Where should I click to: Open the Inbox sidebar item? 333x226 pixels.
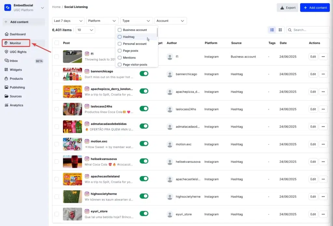(x=14, y=61)
